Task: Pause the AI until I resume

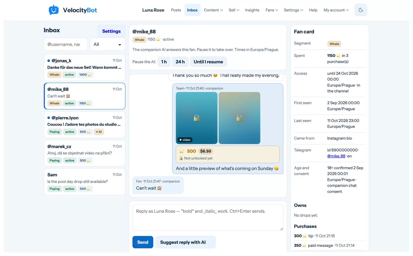Action: coord(208,62)
